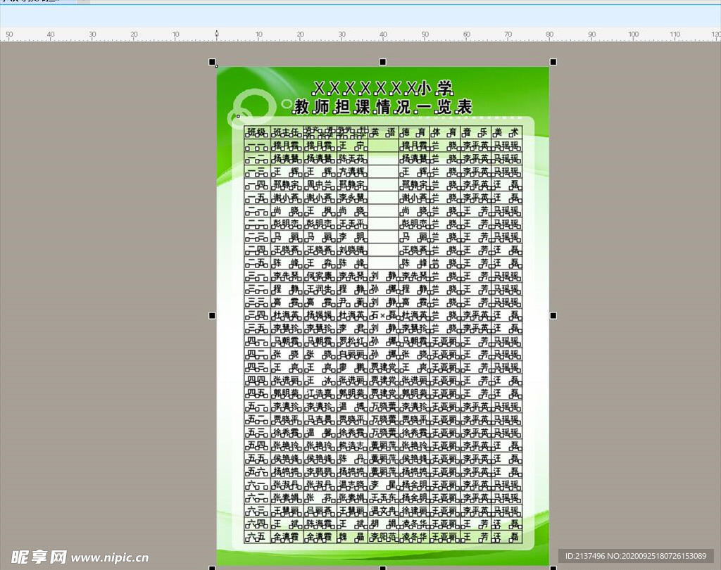
Task: Click the 100 mark on the ruler
Action: [x=634, y=34]
